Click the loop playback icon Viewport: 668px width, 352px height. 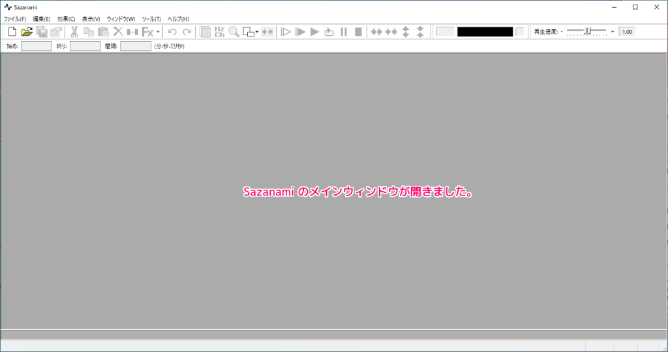pos(329,32)
